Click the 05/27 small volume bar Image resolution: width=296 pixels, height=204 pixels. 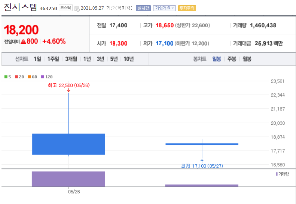pyautogui.click(x=202, y=186)
